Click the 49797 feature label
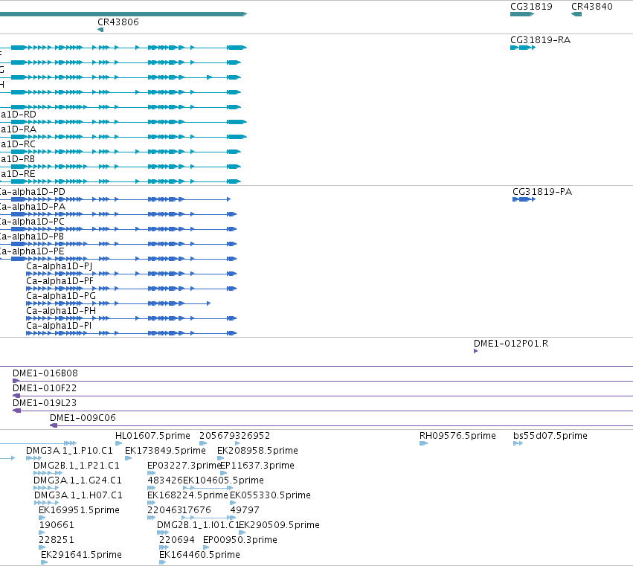Viewport: 633px width, 566px height. tap(245, 510)
